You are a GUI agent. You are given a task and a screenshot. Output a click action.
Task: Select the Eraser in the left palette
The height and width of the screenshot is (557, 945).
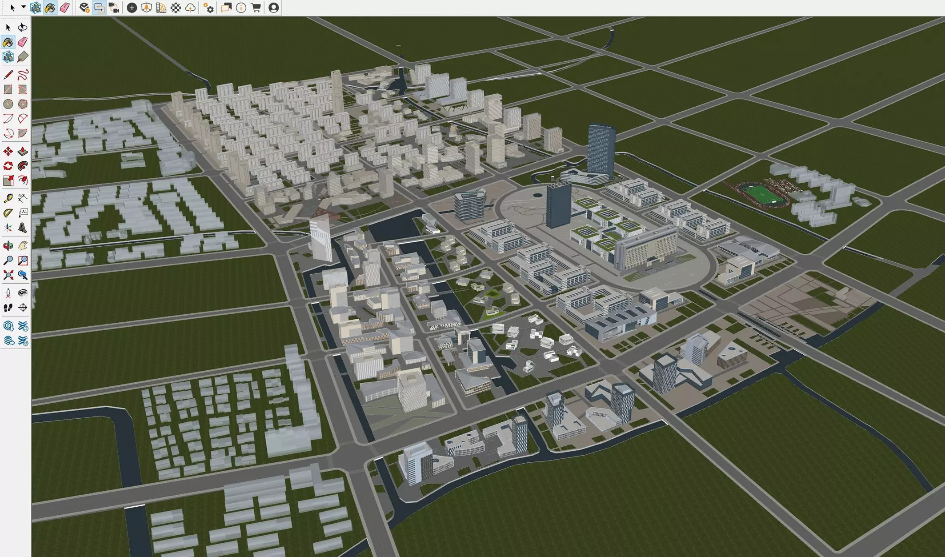point(22,42)
